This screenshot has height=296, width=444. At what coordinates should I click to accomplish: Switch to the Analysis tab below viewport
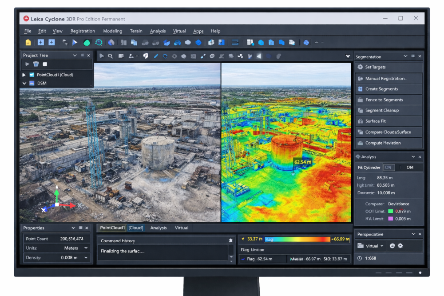tap(159, 228)
